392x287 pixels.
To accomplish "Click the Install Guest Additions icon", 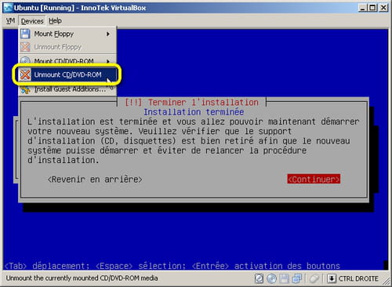I will pos(25,89).
